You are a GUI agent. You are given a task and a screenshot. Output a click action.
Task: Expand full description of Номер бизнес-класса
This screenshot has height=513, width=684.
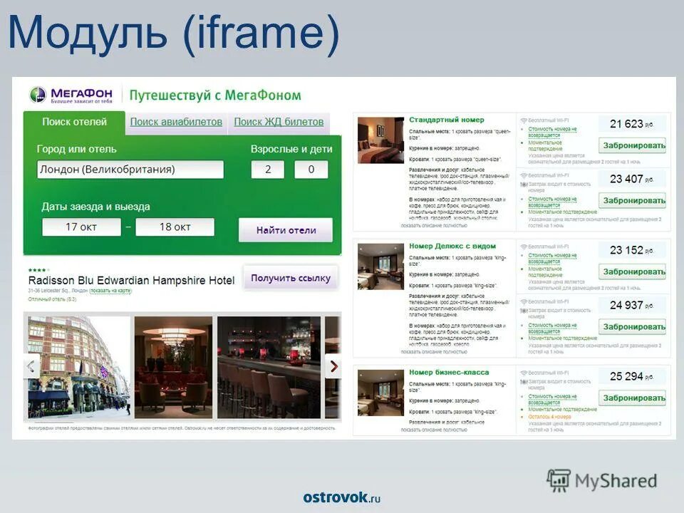point(434,430)
